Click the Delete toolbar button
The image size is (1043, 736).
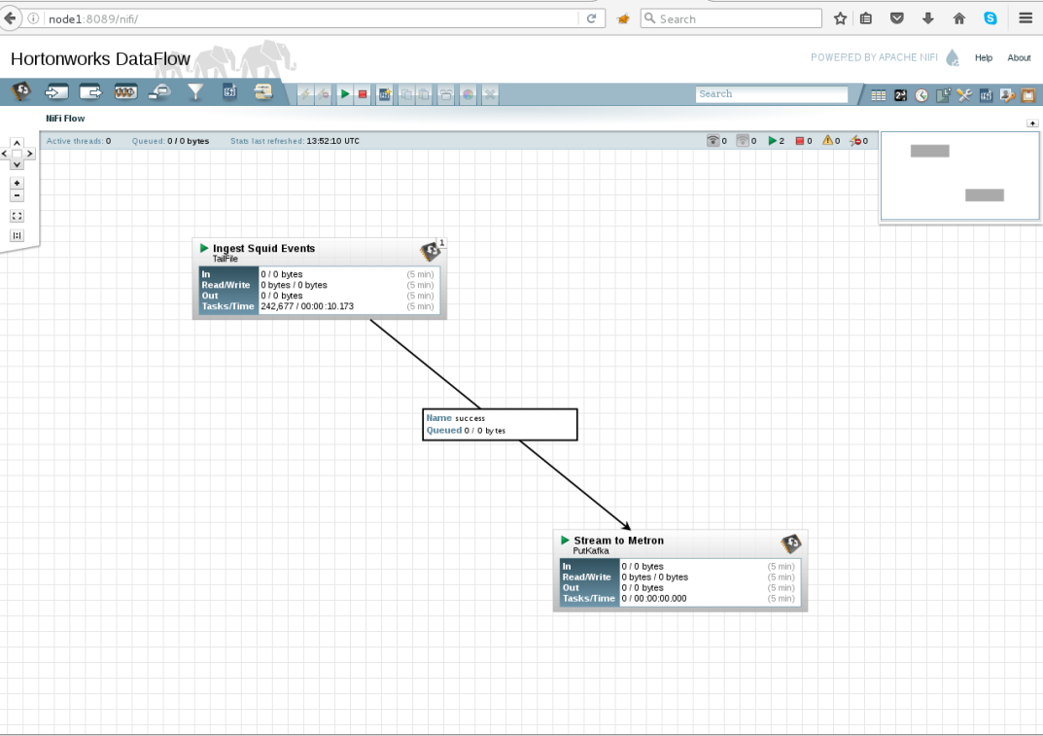pyautogui.click(x=490, y=94)
